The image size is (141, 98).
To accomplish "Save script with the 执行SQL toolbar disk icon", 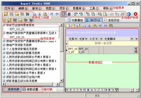I will 78,26.
